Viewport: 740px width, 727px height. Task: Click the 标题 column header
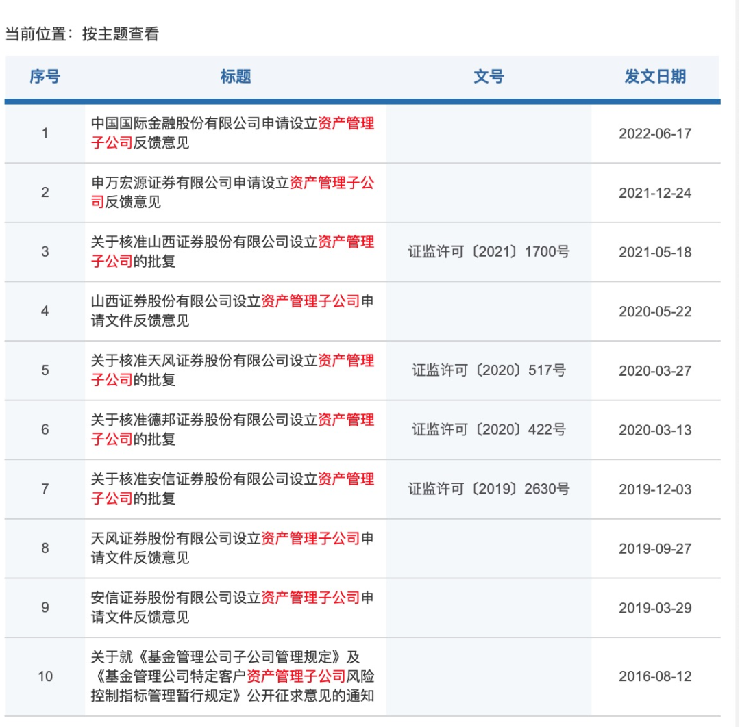point(236,77)
